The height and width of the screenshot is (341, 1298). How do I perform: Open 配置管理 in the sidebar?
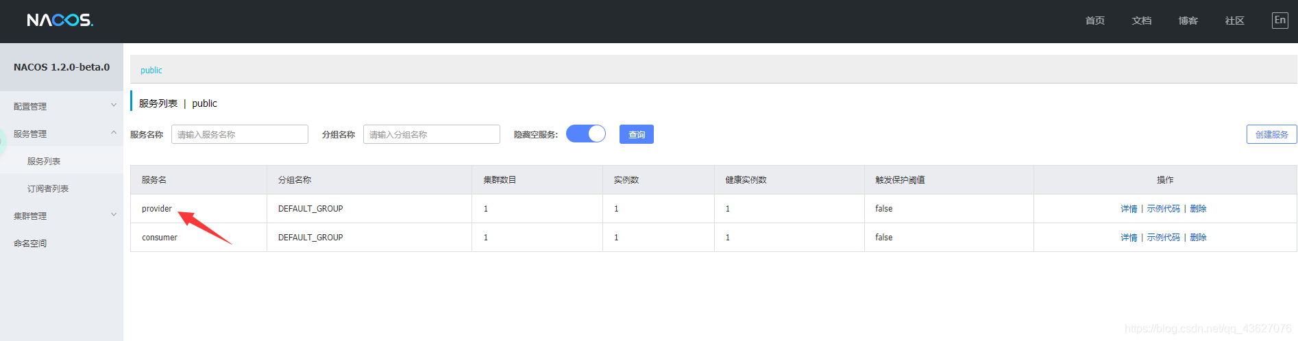click(30, 106)
